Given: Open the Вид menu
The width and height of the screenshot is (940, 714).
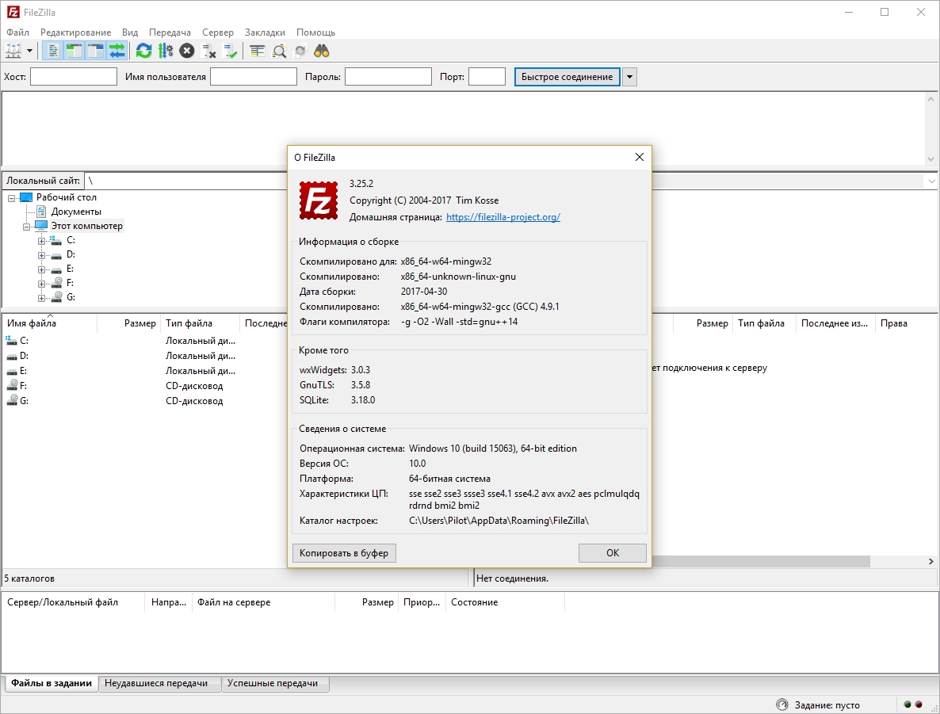Looking at the screenshot, I should (130, 32).
